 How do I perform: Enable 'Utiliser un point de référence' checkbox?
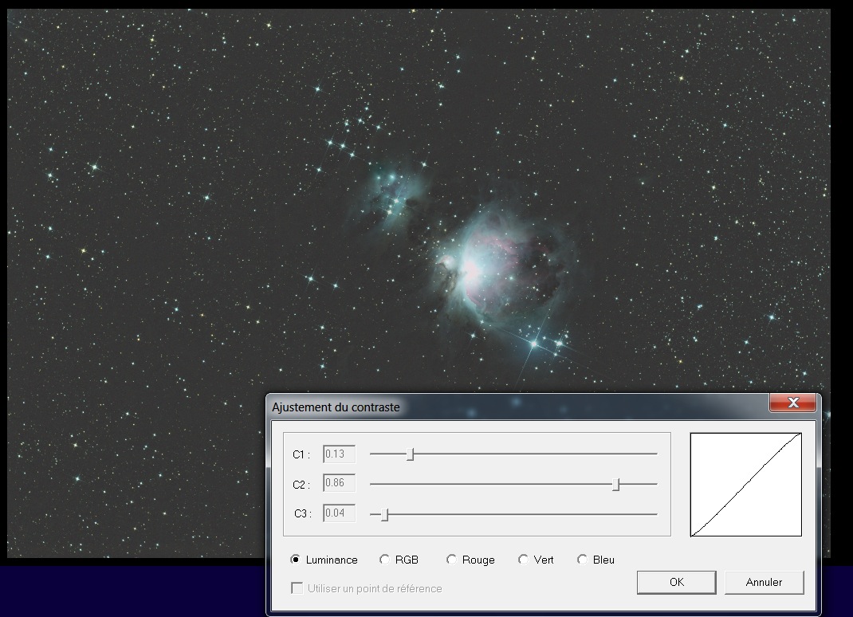pos(297,588)
